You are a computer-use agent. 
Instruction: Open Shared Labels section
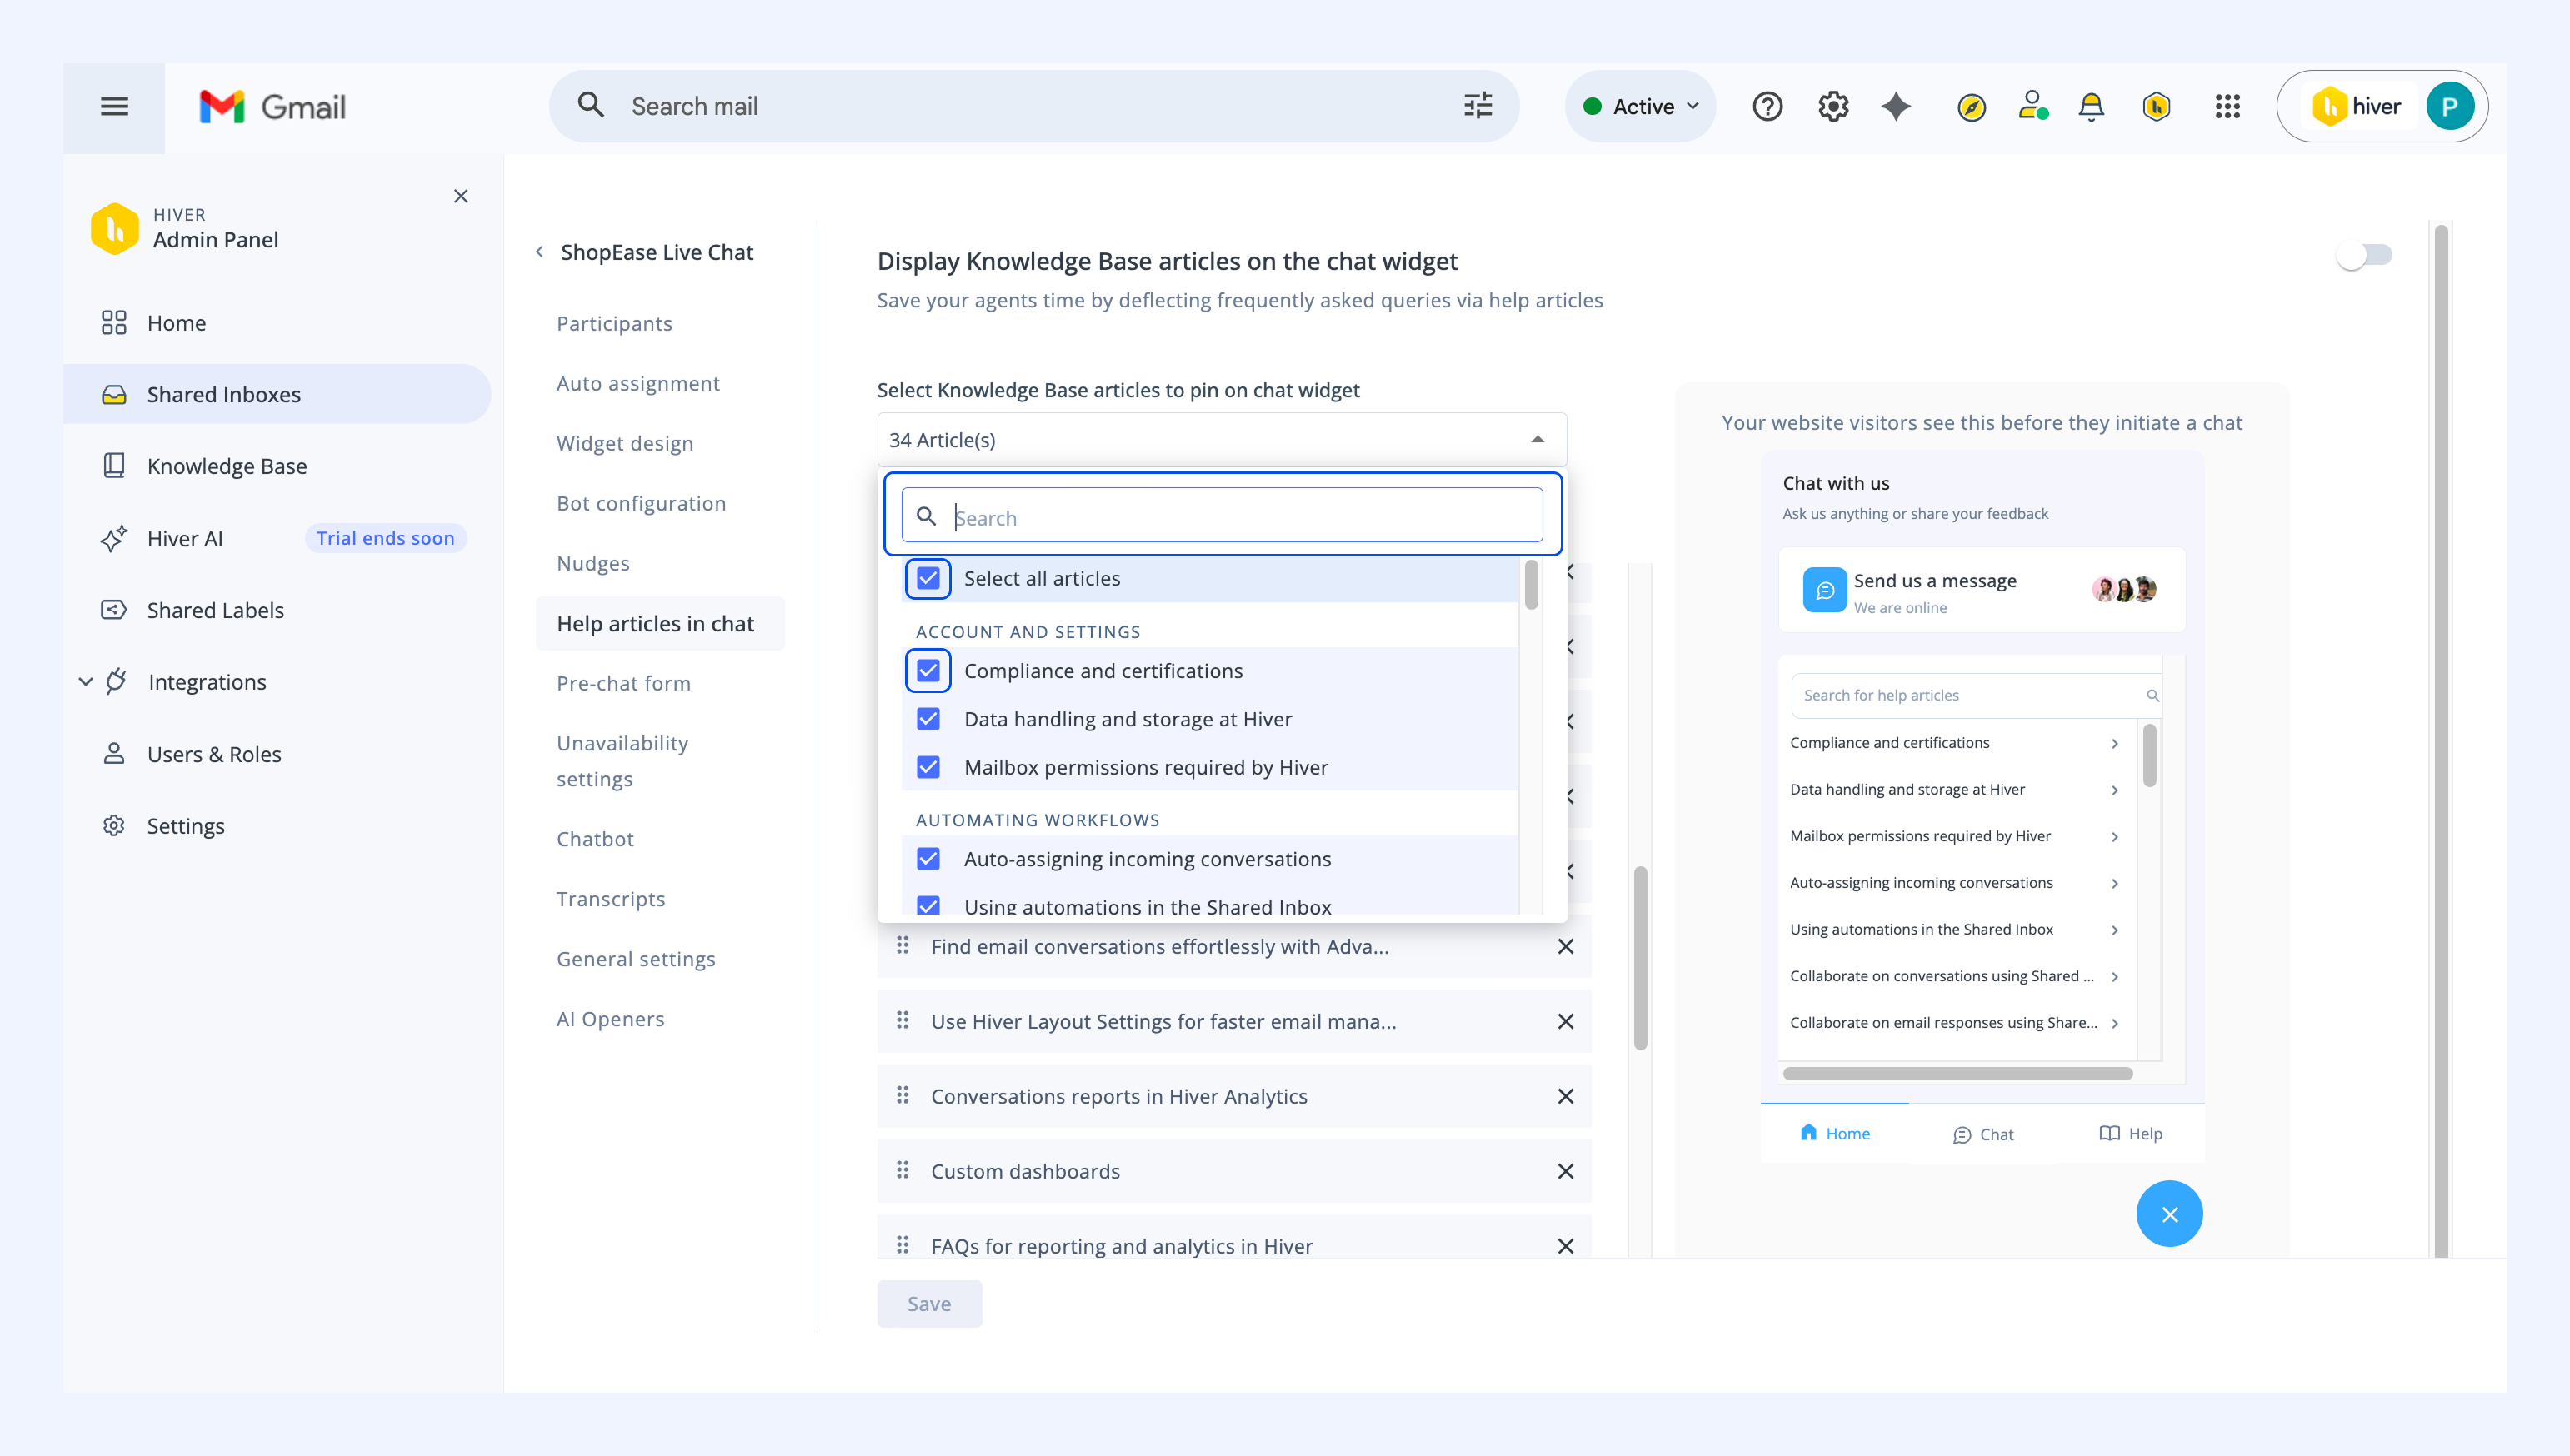[277, 610]
